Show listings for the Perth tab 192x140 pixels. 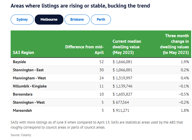pos(101,20)
